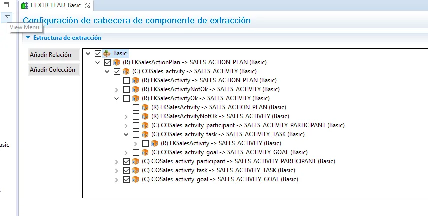The width and height of the screenshot is (428, 216).
Task: Collapse the FKSalesActivityOk node
Action: [x=116, y=98]
